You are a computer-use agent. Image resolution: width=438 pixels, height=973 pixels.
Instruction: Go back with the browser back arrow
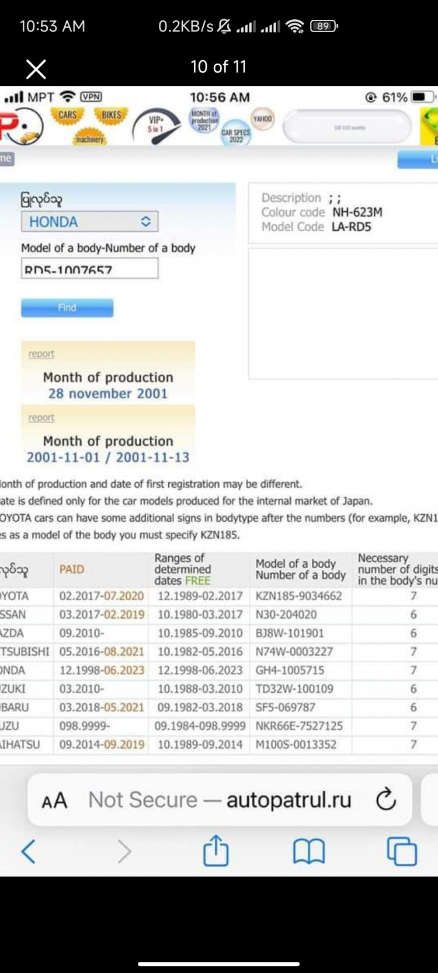pos(28,852)
